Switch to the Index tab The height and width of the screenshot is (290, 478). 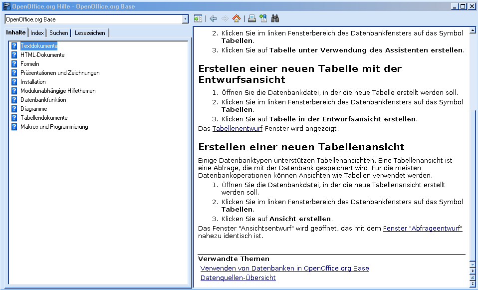[37, 33]
